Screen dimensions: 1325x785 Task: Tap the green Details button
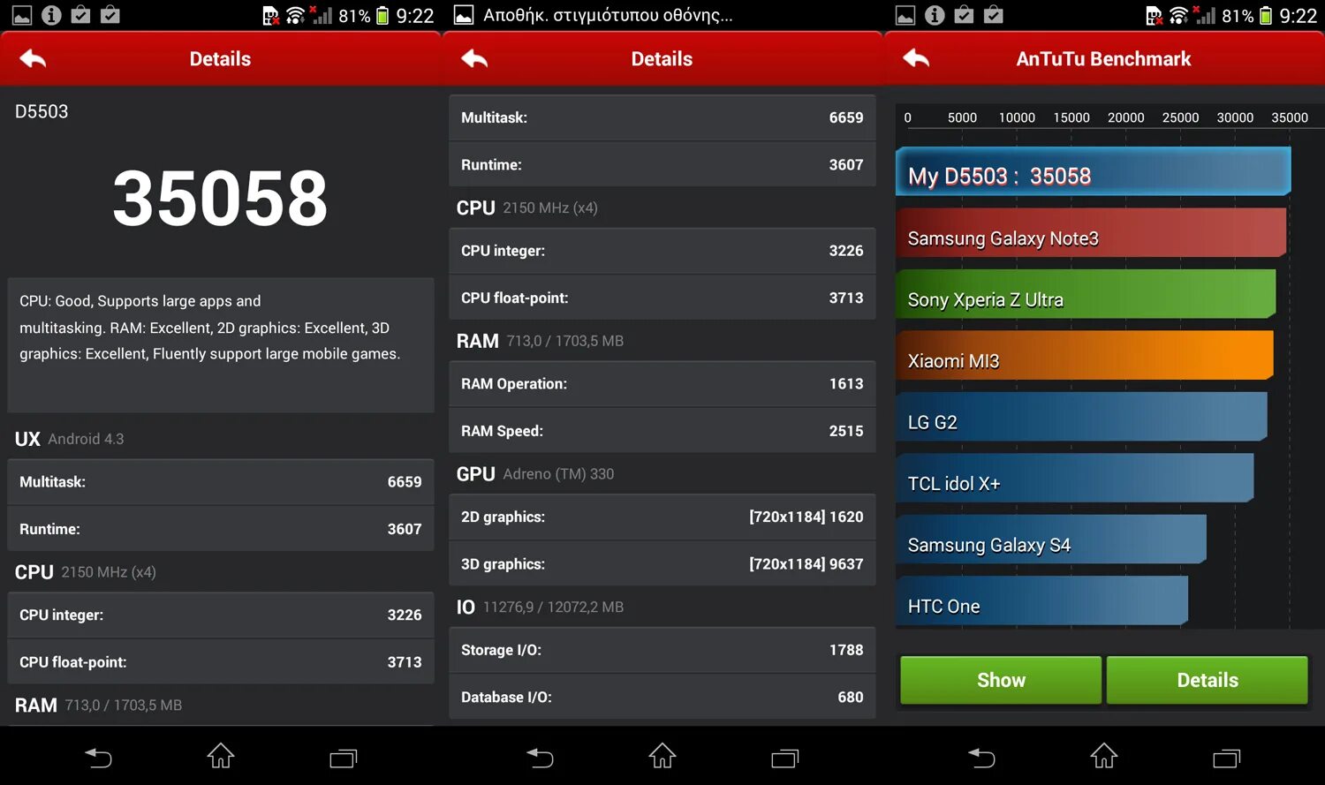(1208, 680)
